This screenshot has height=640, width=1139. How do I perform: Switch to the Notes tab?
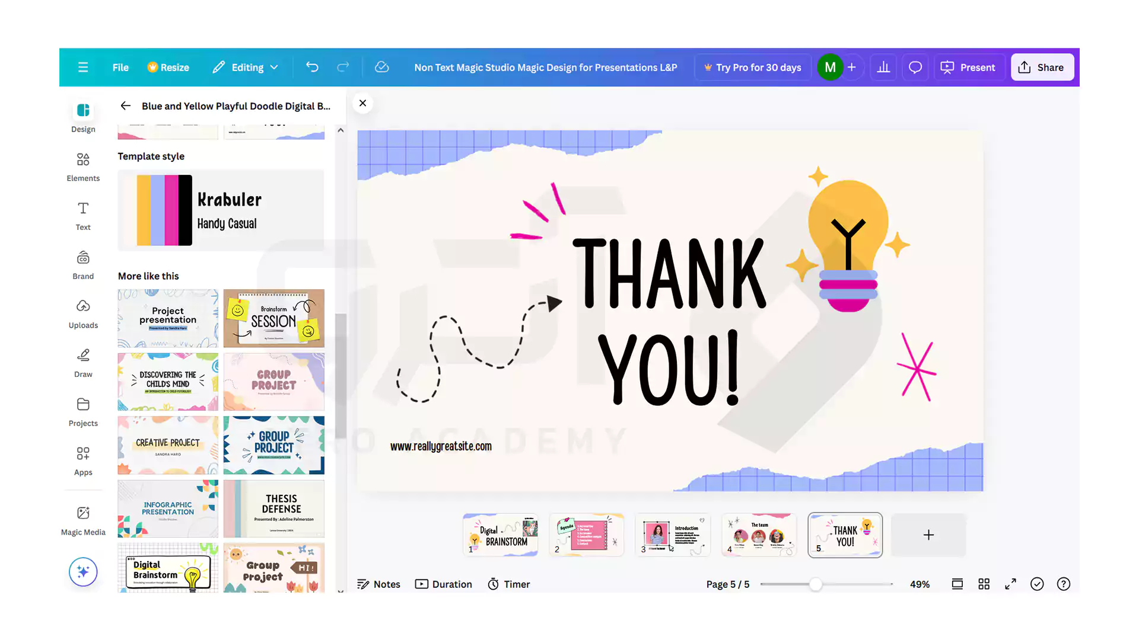(x=379, y=584)
